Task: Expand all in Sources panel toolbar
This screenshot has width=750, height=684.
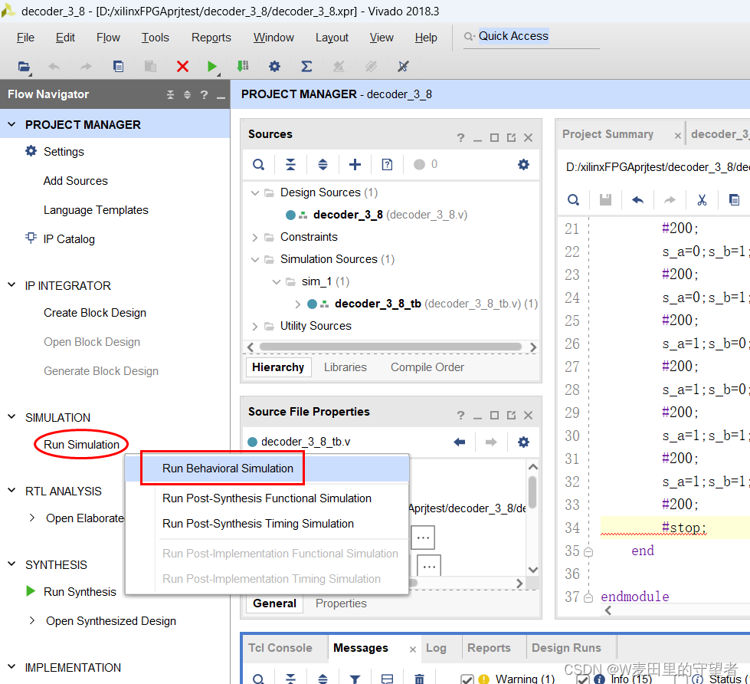Action: (323, 165)
